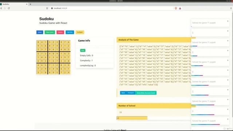This screenshot has height=131, width=233.
Task: Click the 'Sudoku Game with React' subtitle
Action: (53, 23)
